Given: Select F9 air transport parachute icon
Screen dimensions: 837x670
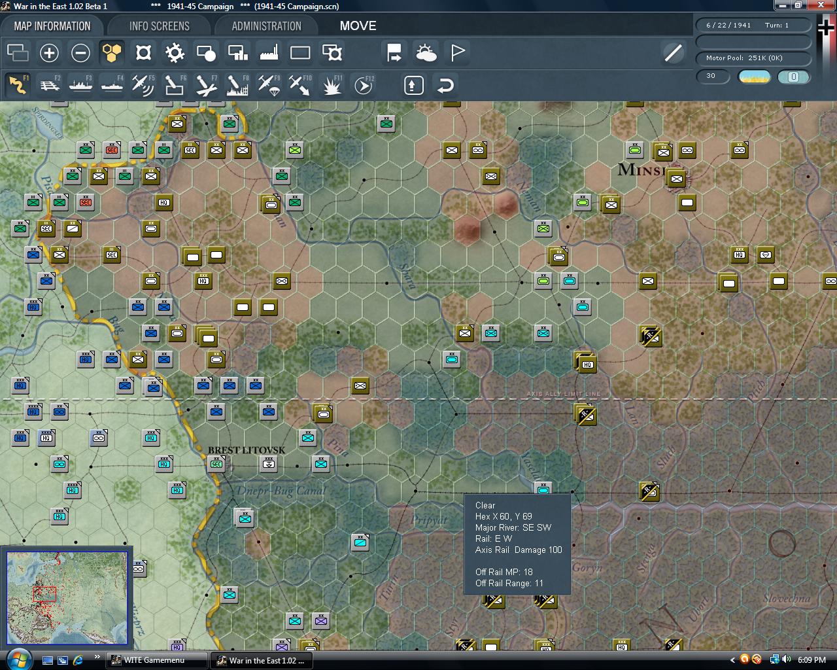Looking at the screenshot, I should pyautogui.click(x=269, y=85).
